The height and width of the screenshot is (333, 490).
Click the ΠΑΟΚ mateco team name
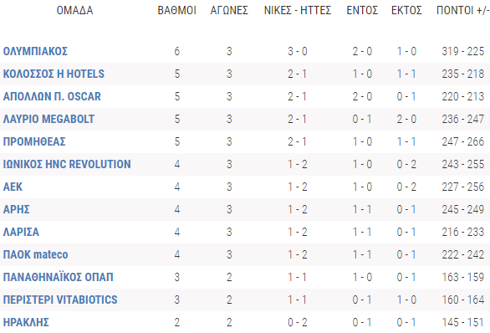[x=35, y=254]
